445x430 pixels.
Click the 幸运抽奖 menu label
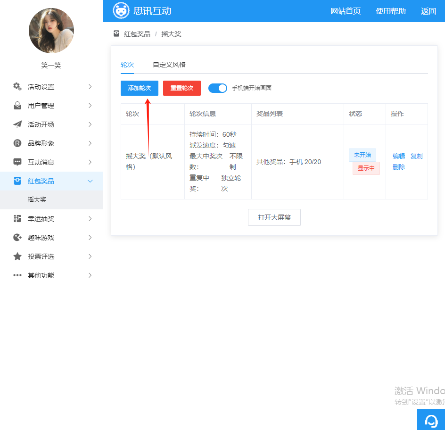[41, 219]
